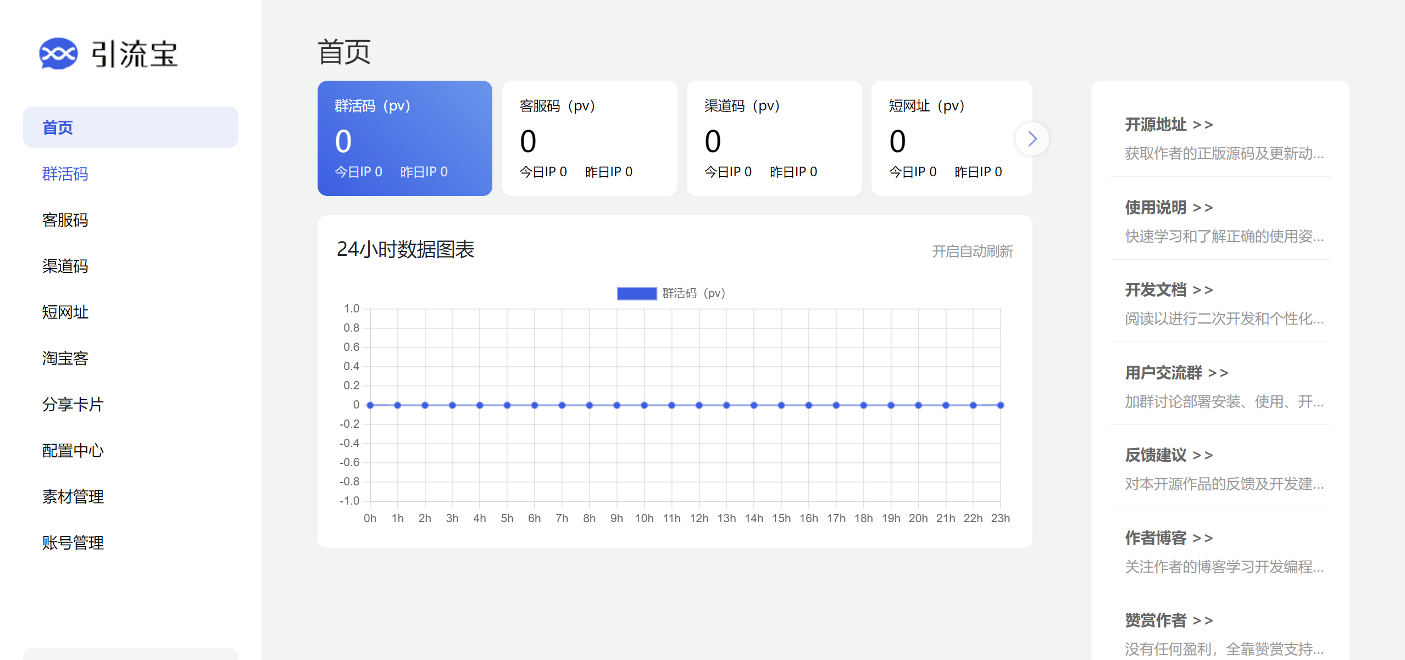Select 渠道码 from the sidebar

point(65,266)
